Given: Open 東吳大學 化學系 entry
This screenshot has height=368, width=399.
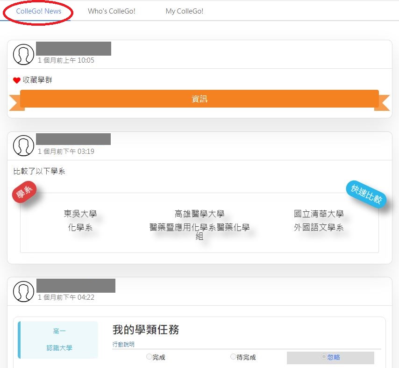Looking at the screenshot, I should (x=80, y=220).
